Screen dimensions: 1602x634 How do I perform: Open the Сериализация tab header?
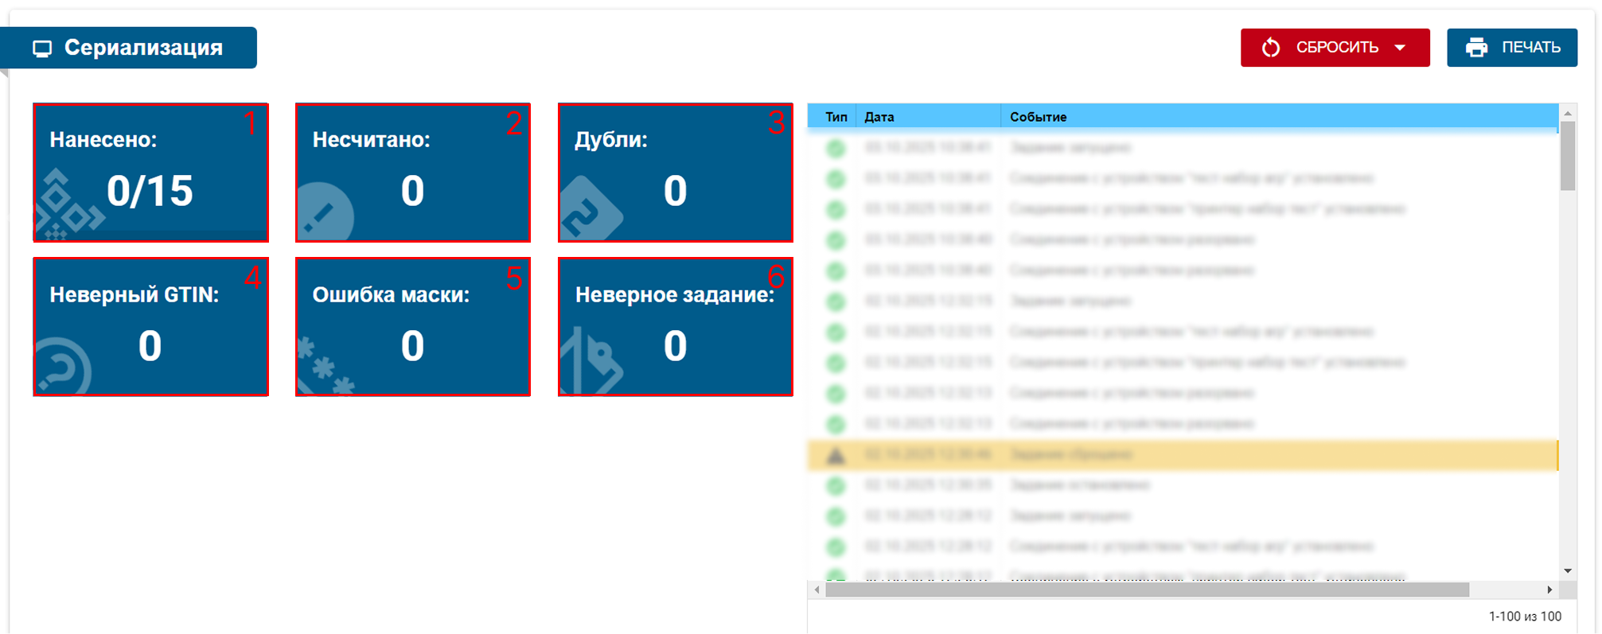click(x=128, y=48)
